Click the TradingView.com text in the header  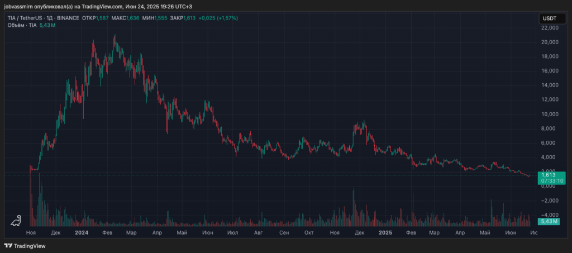94,6
